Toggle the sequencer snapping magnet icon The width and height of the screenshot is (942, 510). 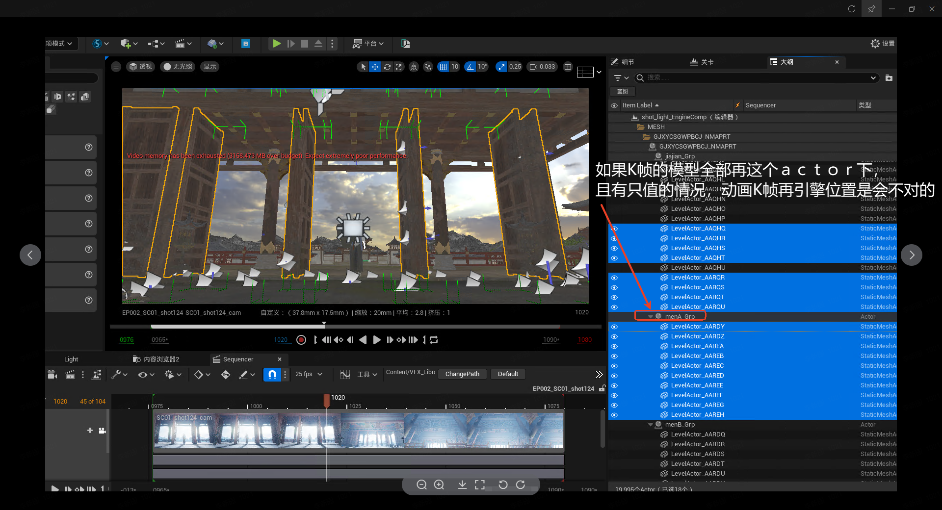(272, 375)
